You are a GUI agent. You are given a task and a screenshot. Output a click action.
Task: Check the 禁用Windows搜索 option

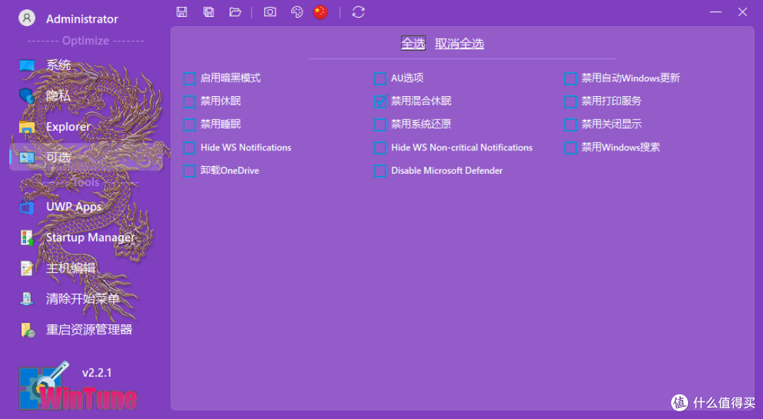pyautogui.click(x=570, y=148)
